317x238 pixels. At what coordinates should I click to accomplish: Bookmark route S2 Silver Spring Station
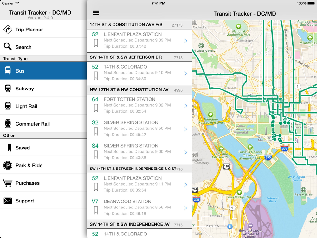(x=96, y=131)
